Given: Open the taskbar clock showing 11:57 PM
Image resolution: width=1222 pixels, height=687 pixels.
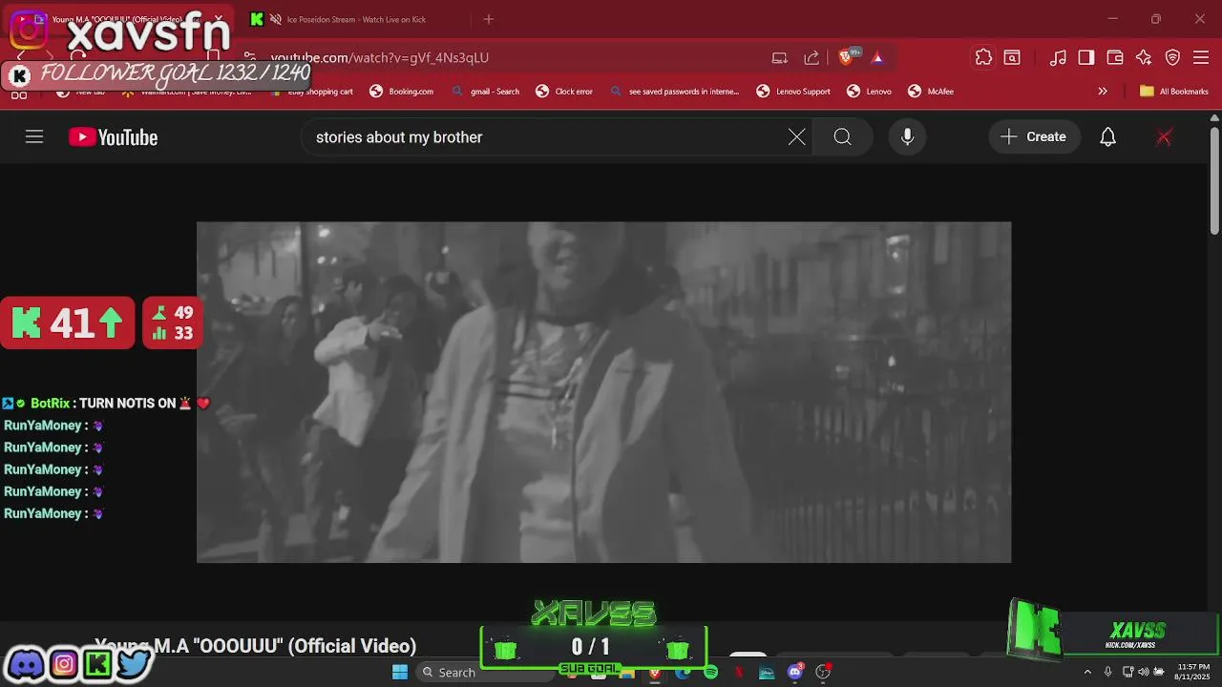Looking at the screenshot, I should pos(1193,672).
